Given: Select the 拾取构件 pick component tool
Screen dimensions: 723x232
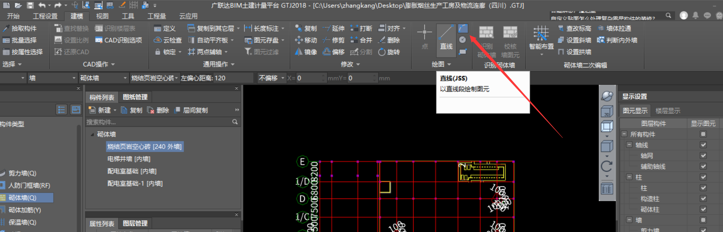Looking at the screenshot, I should click(x=20, y=28).
